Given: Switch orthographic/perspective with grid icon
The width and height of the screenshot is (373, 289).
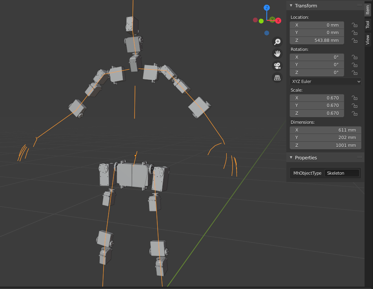Looking at the screenshot, I should coord(277,78).
